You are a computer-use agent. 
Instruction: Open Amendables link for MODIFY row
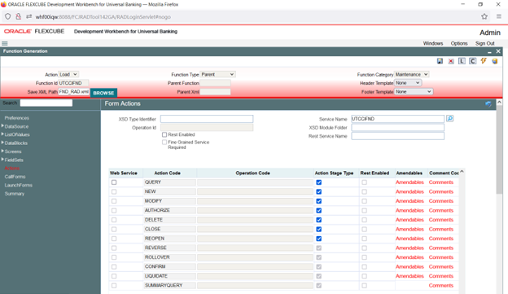coord(409,201)
